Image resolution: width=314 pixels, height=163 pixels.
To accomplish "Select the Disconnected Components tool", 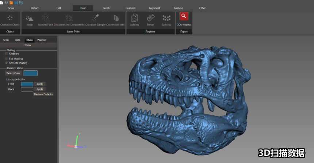I will point(69,20).
